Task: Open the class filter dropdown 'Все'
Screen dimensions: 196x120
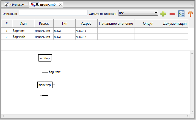Action: (x=138, y=13)
